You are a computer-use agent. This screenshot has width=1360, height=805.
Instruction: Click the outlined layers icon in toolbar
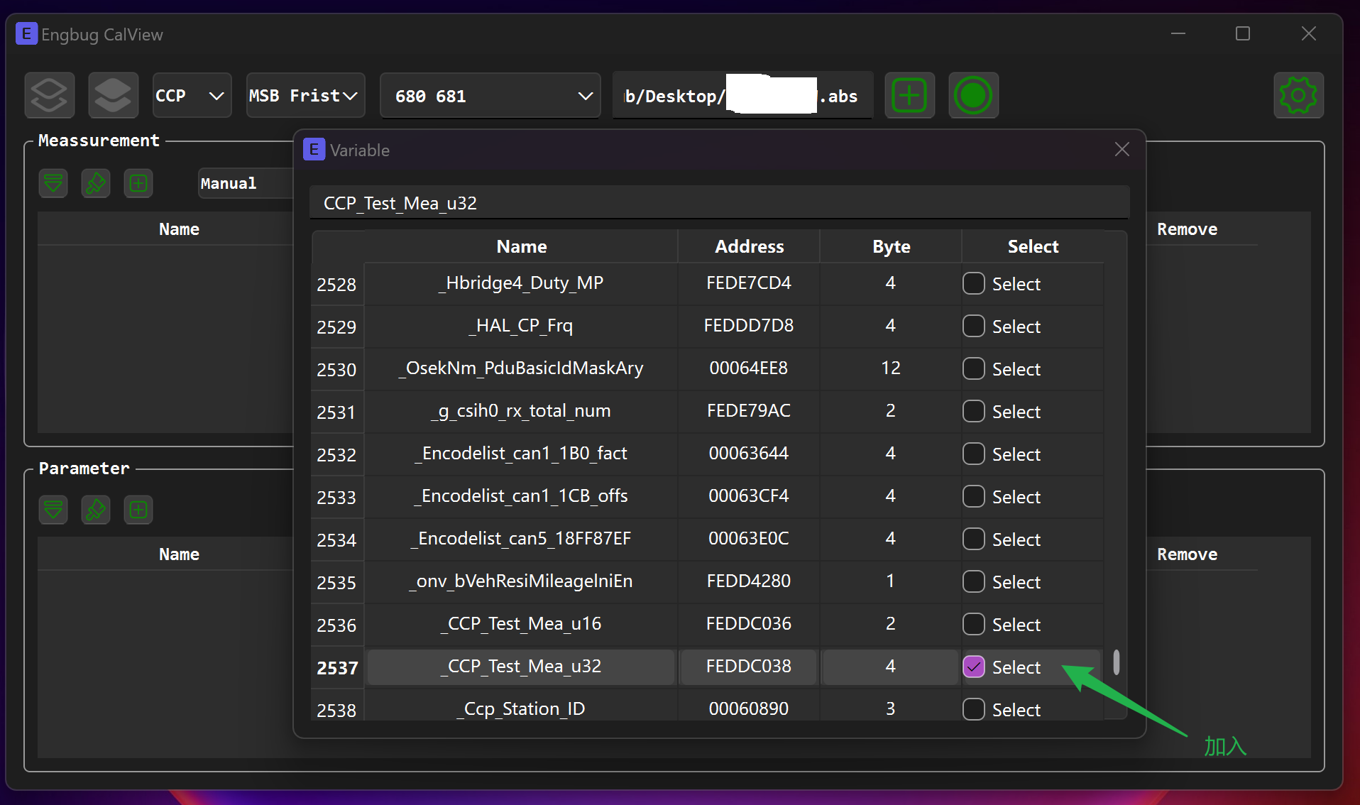[x=49, y=95]
